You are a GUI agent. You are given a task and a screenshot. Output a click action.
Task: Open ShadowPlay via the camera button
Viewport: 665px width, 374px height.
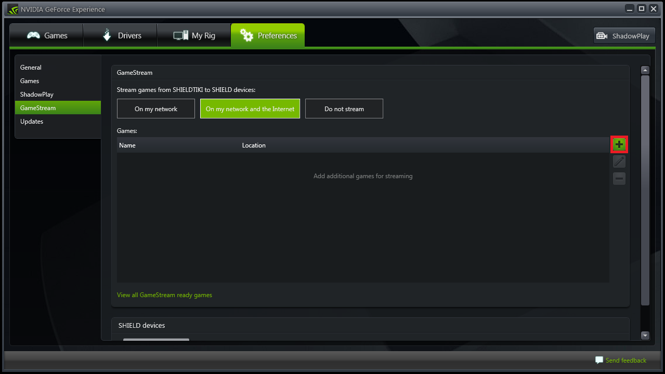tap(623, 36)
